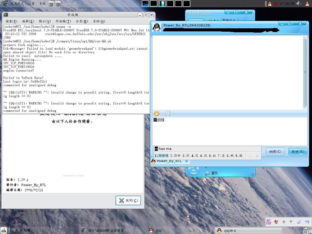The width and height of the screenshot is (312, 234).
Task: Click the SCIM logo on input toolbar
Action: [x=269, y=222]
